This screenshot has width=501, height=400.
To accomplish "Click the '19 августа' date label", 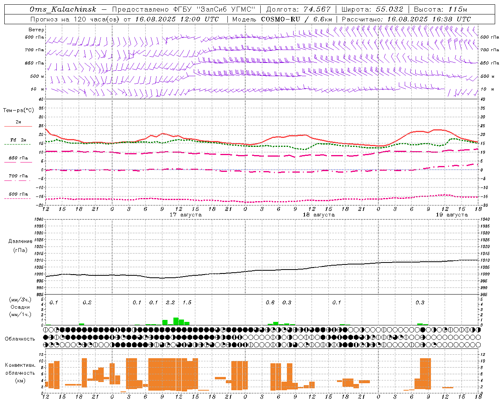I will coord(452,215).
